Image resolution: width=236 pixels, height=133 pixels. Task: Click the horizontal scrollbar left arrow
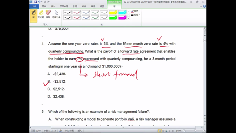point(31,127)
